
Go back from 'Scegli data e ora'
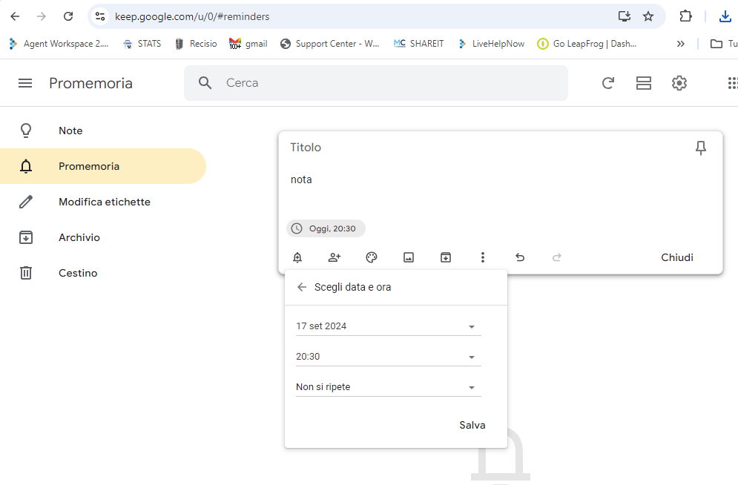[x=302, y=287]
